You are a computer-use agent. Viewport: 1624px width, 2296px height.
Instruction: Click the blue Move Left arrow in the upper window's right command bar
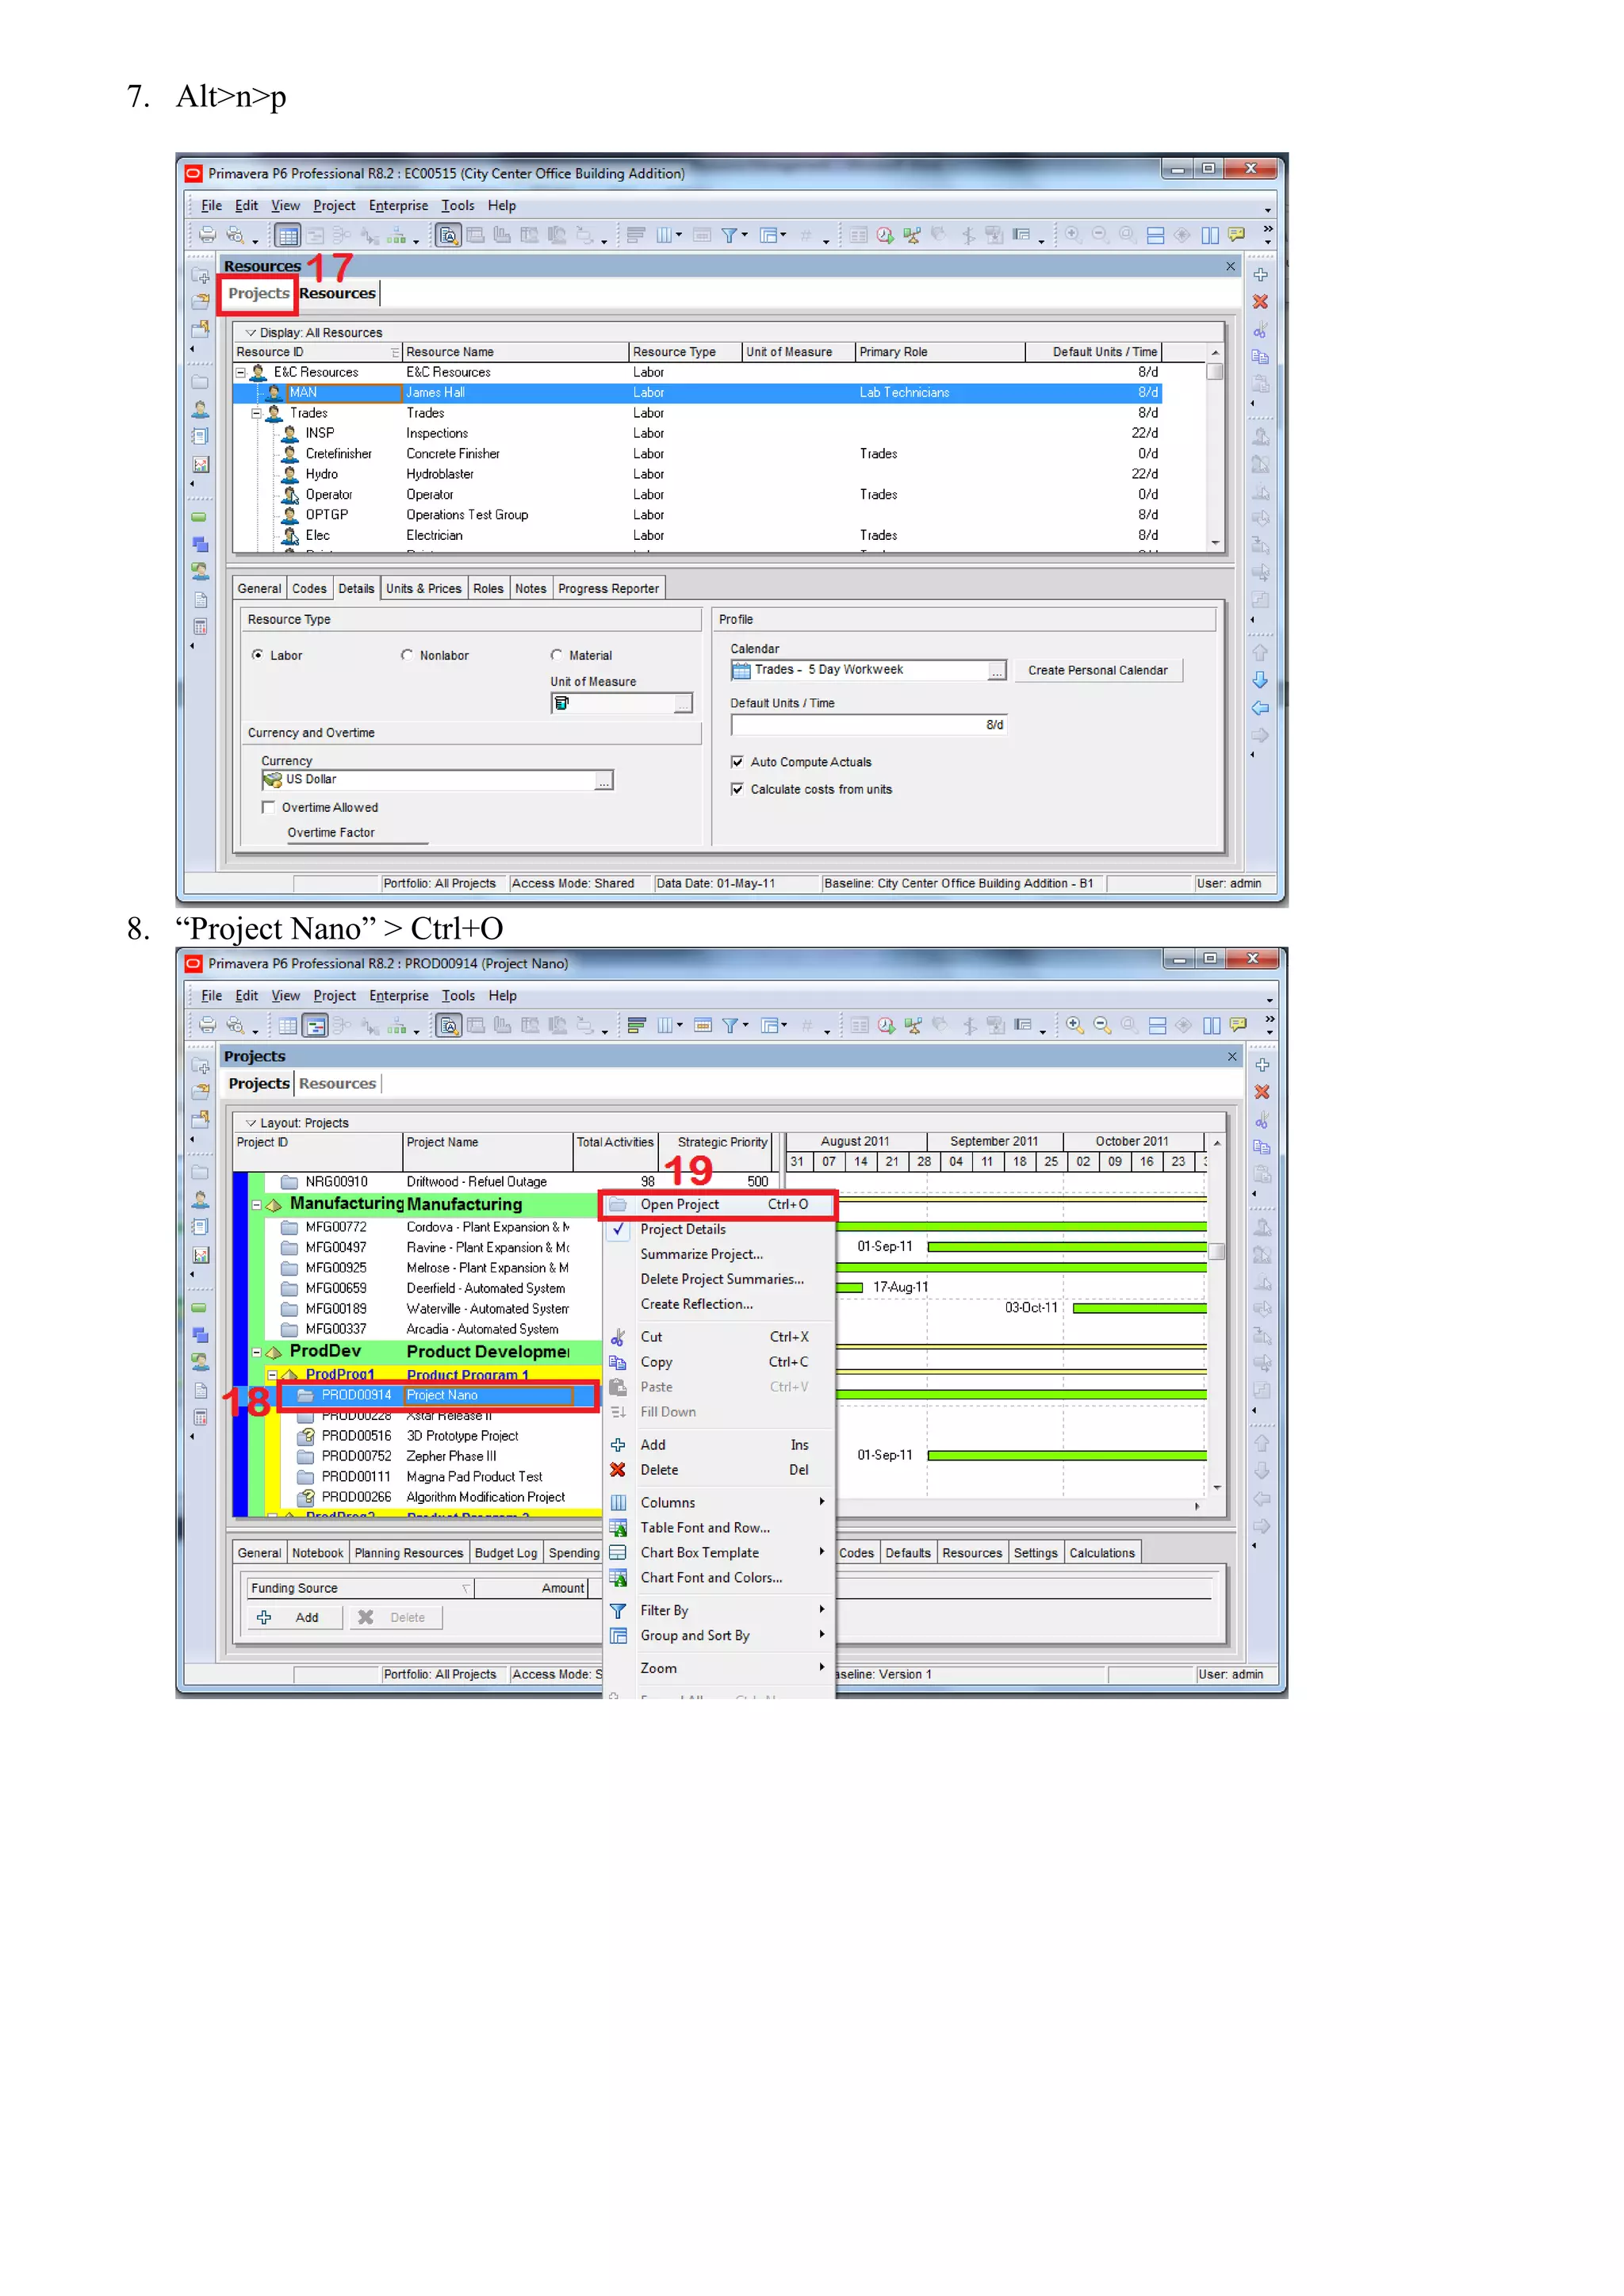pos(1261,708)
